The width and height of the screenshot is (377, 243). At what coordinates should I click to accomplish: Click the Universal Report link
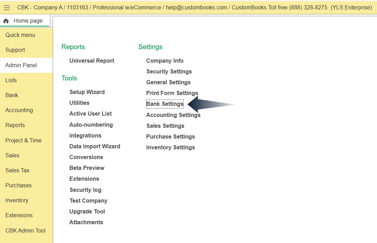coord(92,61)
